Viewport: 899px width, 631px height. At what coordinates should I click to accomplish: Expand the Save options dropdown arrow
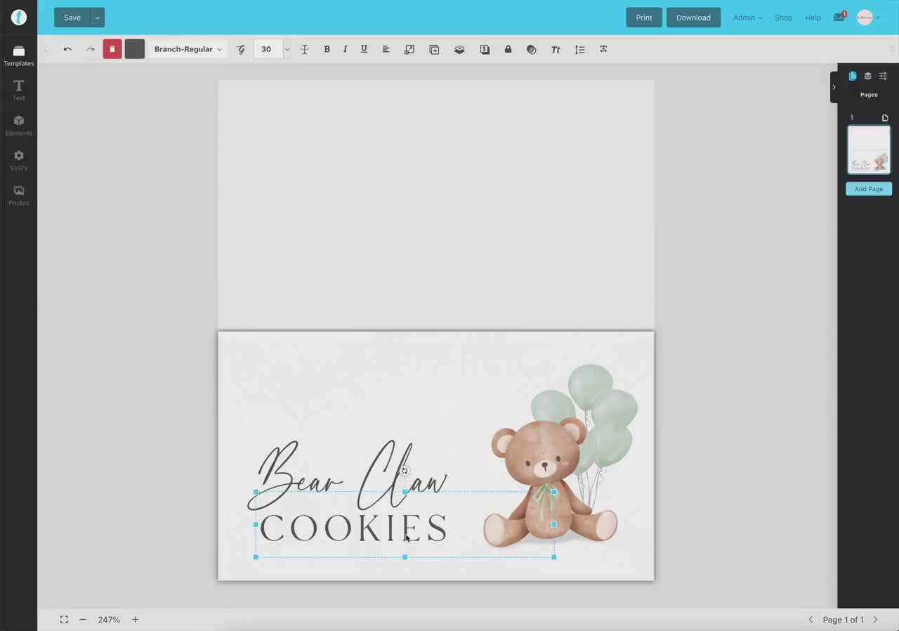[98, 18]
